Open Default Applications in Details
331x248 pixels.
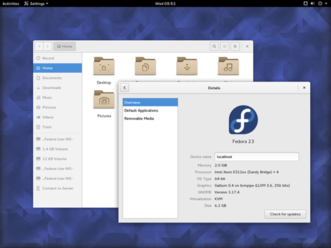coord(150,110)
